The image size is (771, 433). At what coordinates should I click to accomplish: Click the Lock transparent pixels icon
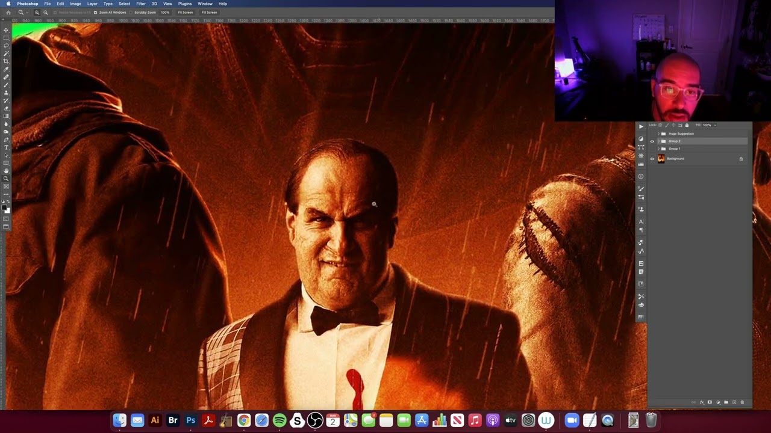660,125
